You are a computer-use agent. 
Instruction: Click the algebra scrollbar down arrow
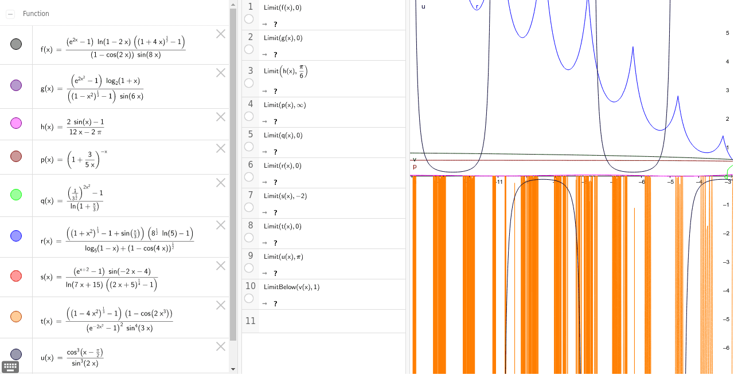pos(233,369)
